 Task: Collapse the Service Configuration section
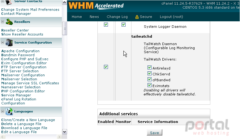[2, 43]
